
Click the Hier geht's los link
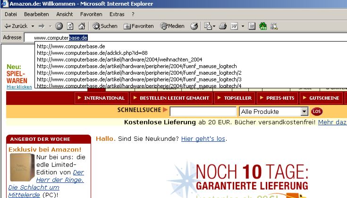pos(203,138)
